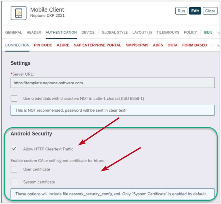Open the Azure sub-tab
Viewport: 221px width, 204px height.
[x=63, y=45]
